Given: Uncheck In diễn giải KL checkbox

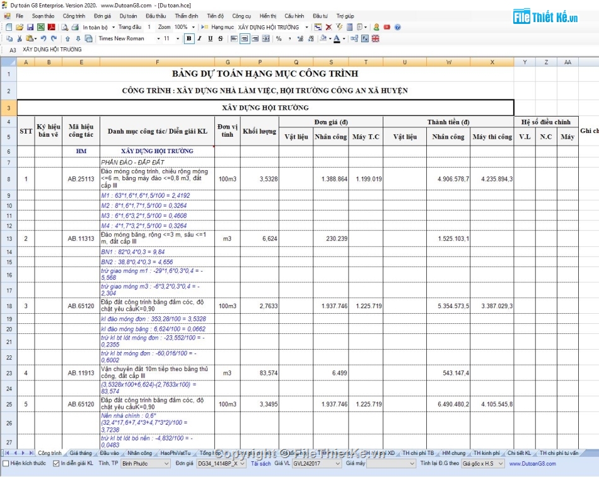Looking at the screenshot, I should point(56,463).
